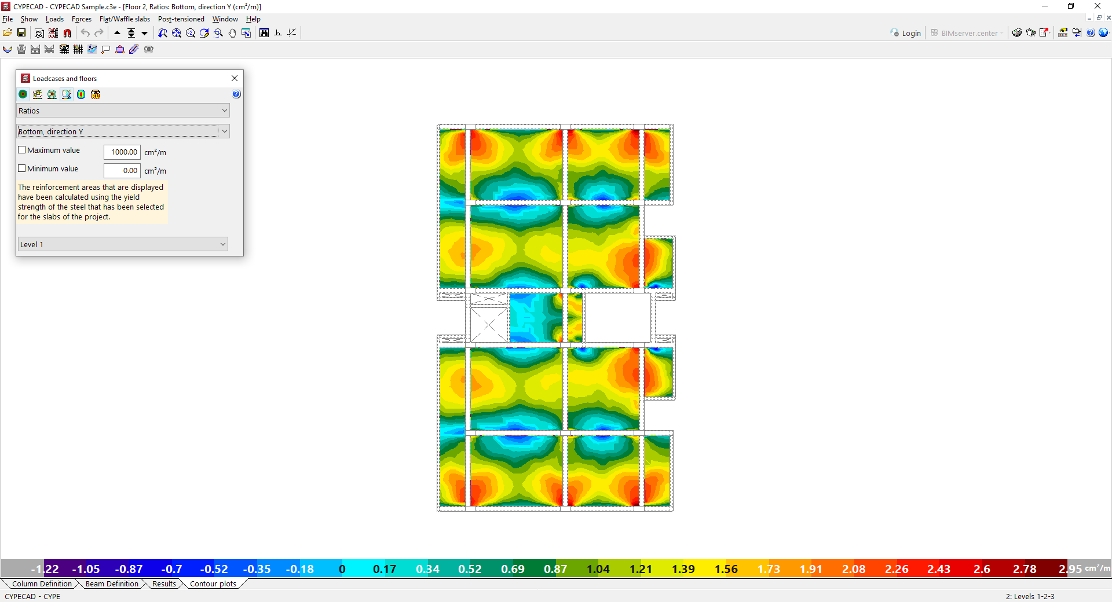This screenshot has width=1112, height=602.
Task: Click the binoculars search icon
Action: 264,33
